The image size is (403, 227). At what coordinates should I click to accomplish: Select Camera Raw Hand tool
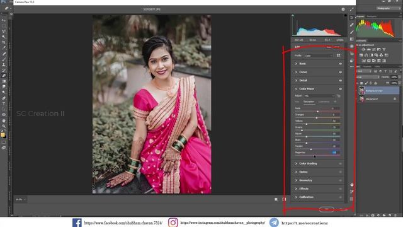pos(351,185)
